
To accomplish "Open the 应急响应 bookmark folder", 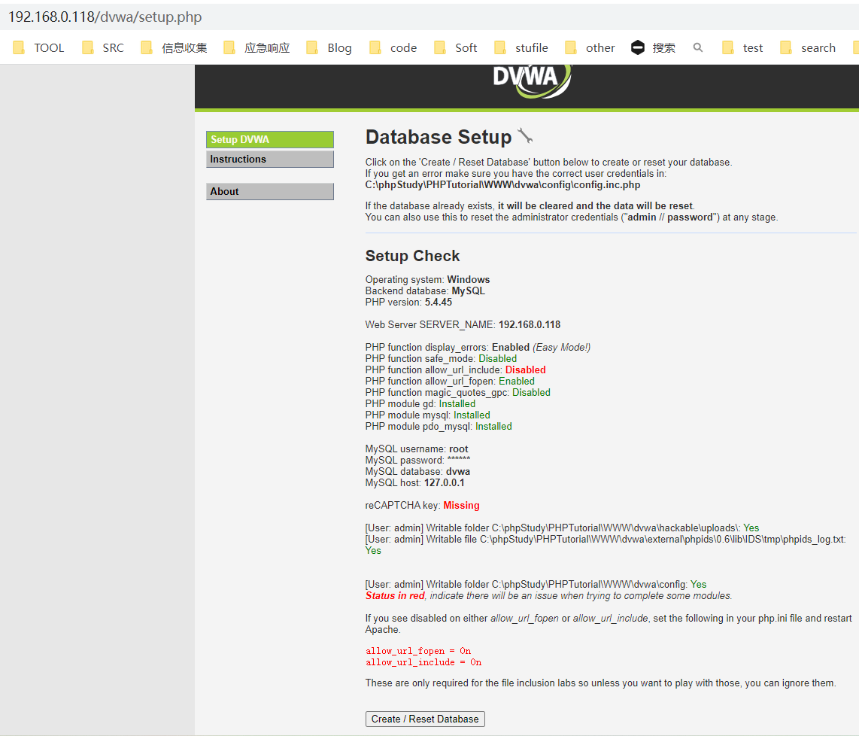I will pos(257,47).
